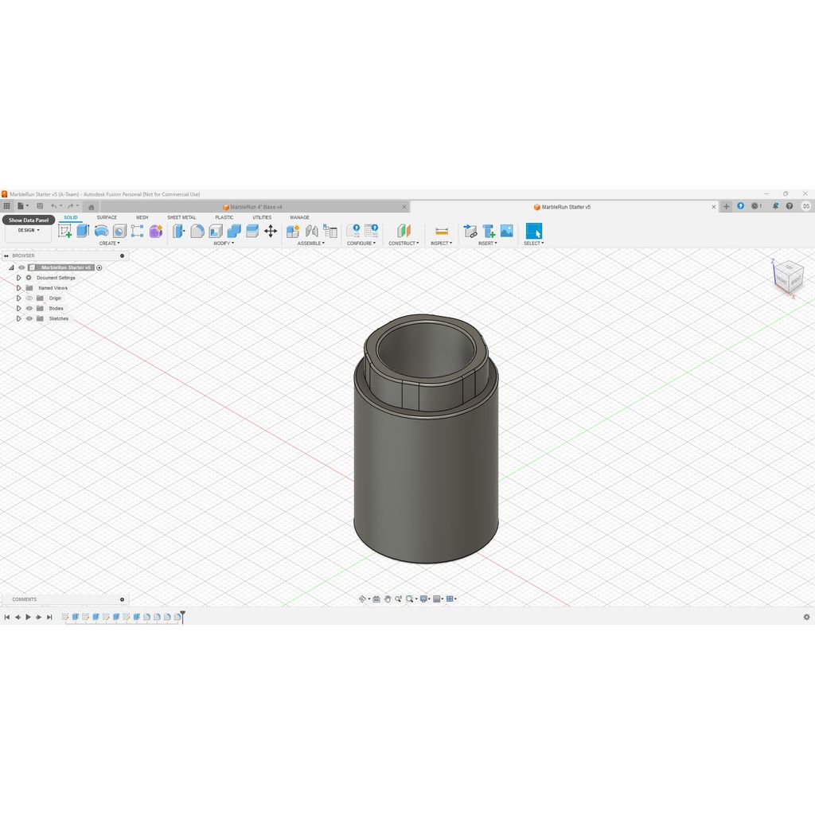Expand the Document Settings node
The image size is (815, 815).
pos(19,278)
